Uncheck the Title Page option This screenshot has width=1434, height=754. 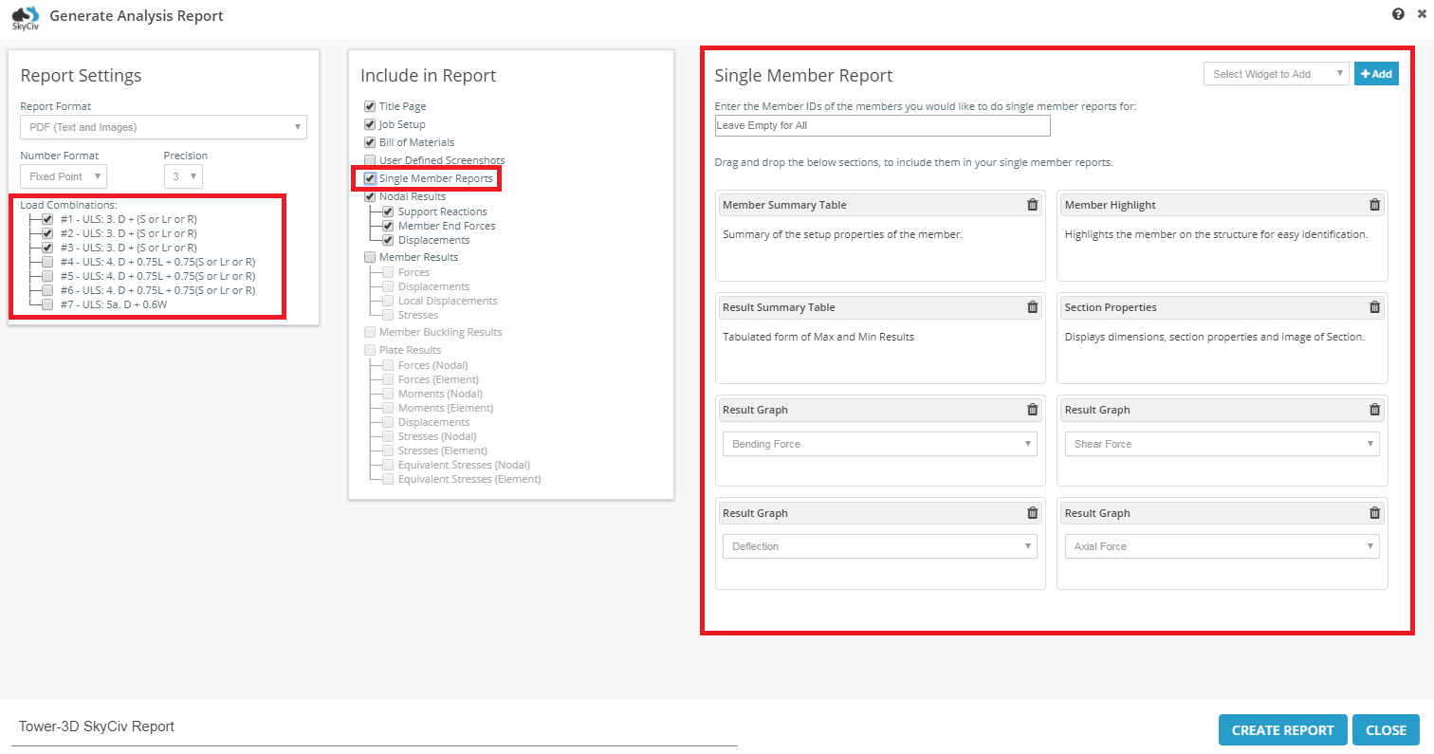370,107
